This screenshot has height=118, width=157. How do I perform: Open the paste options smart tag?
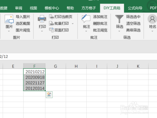[49, 95]
